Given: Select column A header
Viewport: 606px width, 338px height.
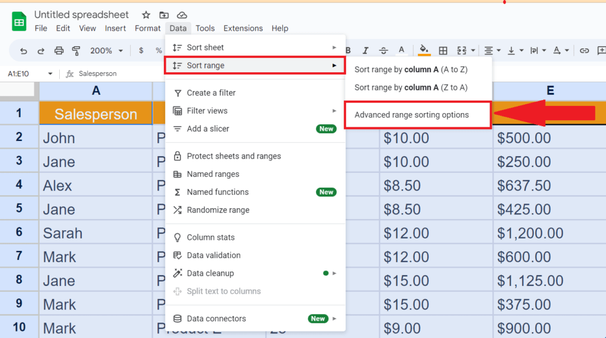Looking at the screenshot, I should click(96, 91).
